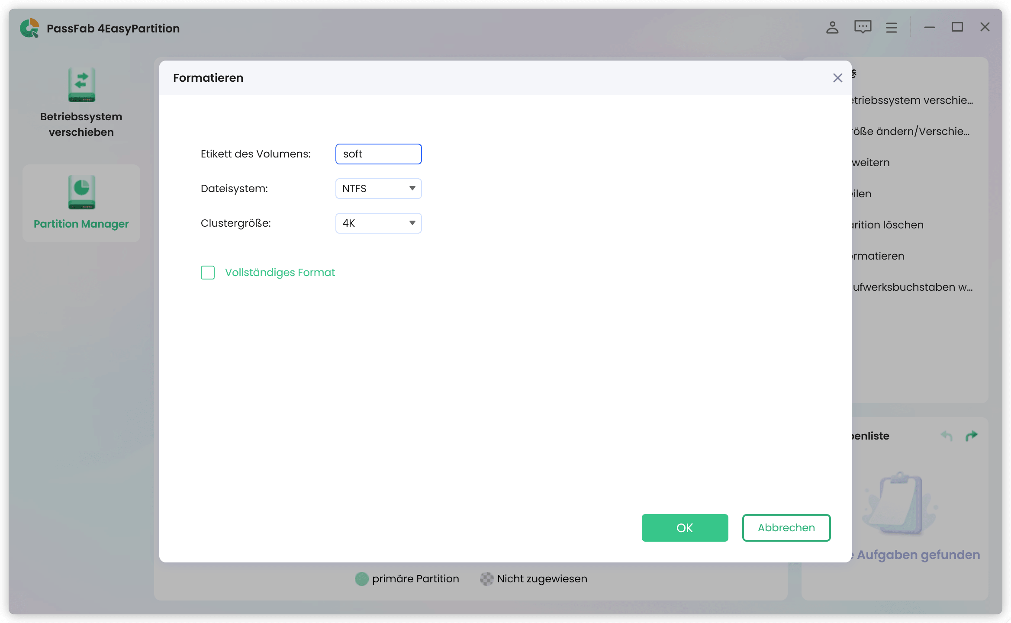Close the Formatieren dialog with X
The width and height of the screenshot is (1011, 623).
coord(837,78)
